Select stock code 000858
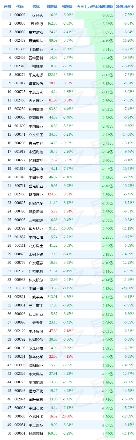This screenshot has width=136, height=440. 20,24
